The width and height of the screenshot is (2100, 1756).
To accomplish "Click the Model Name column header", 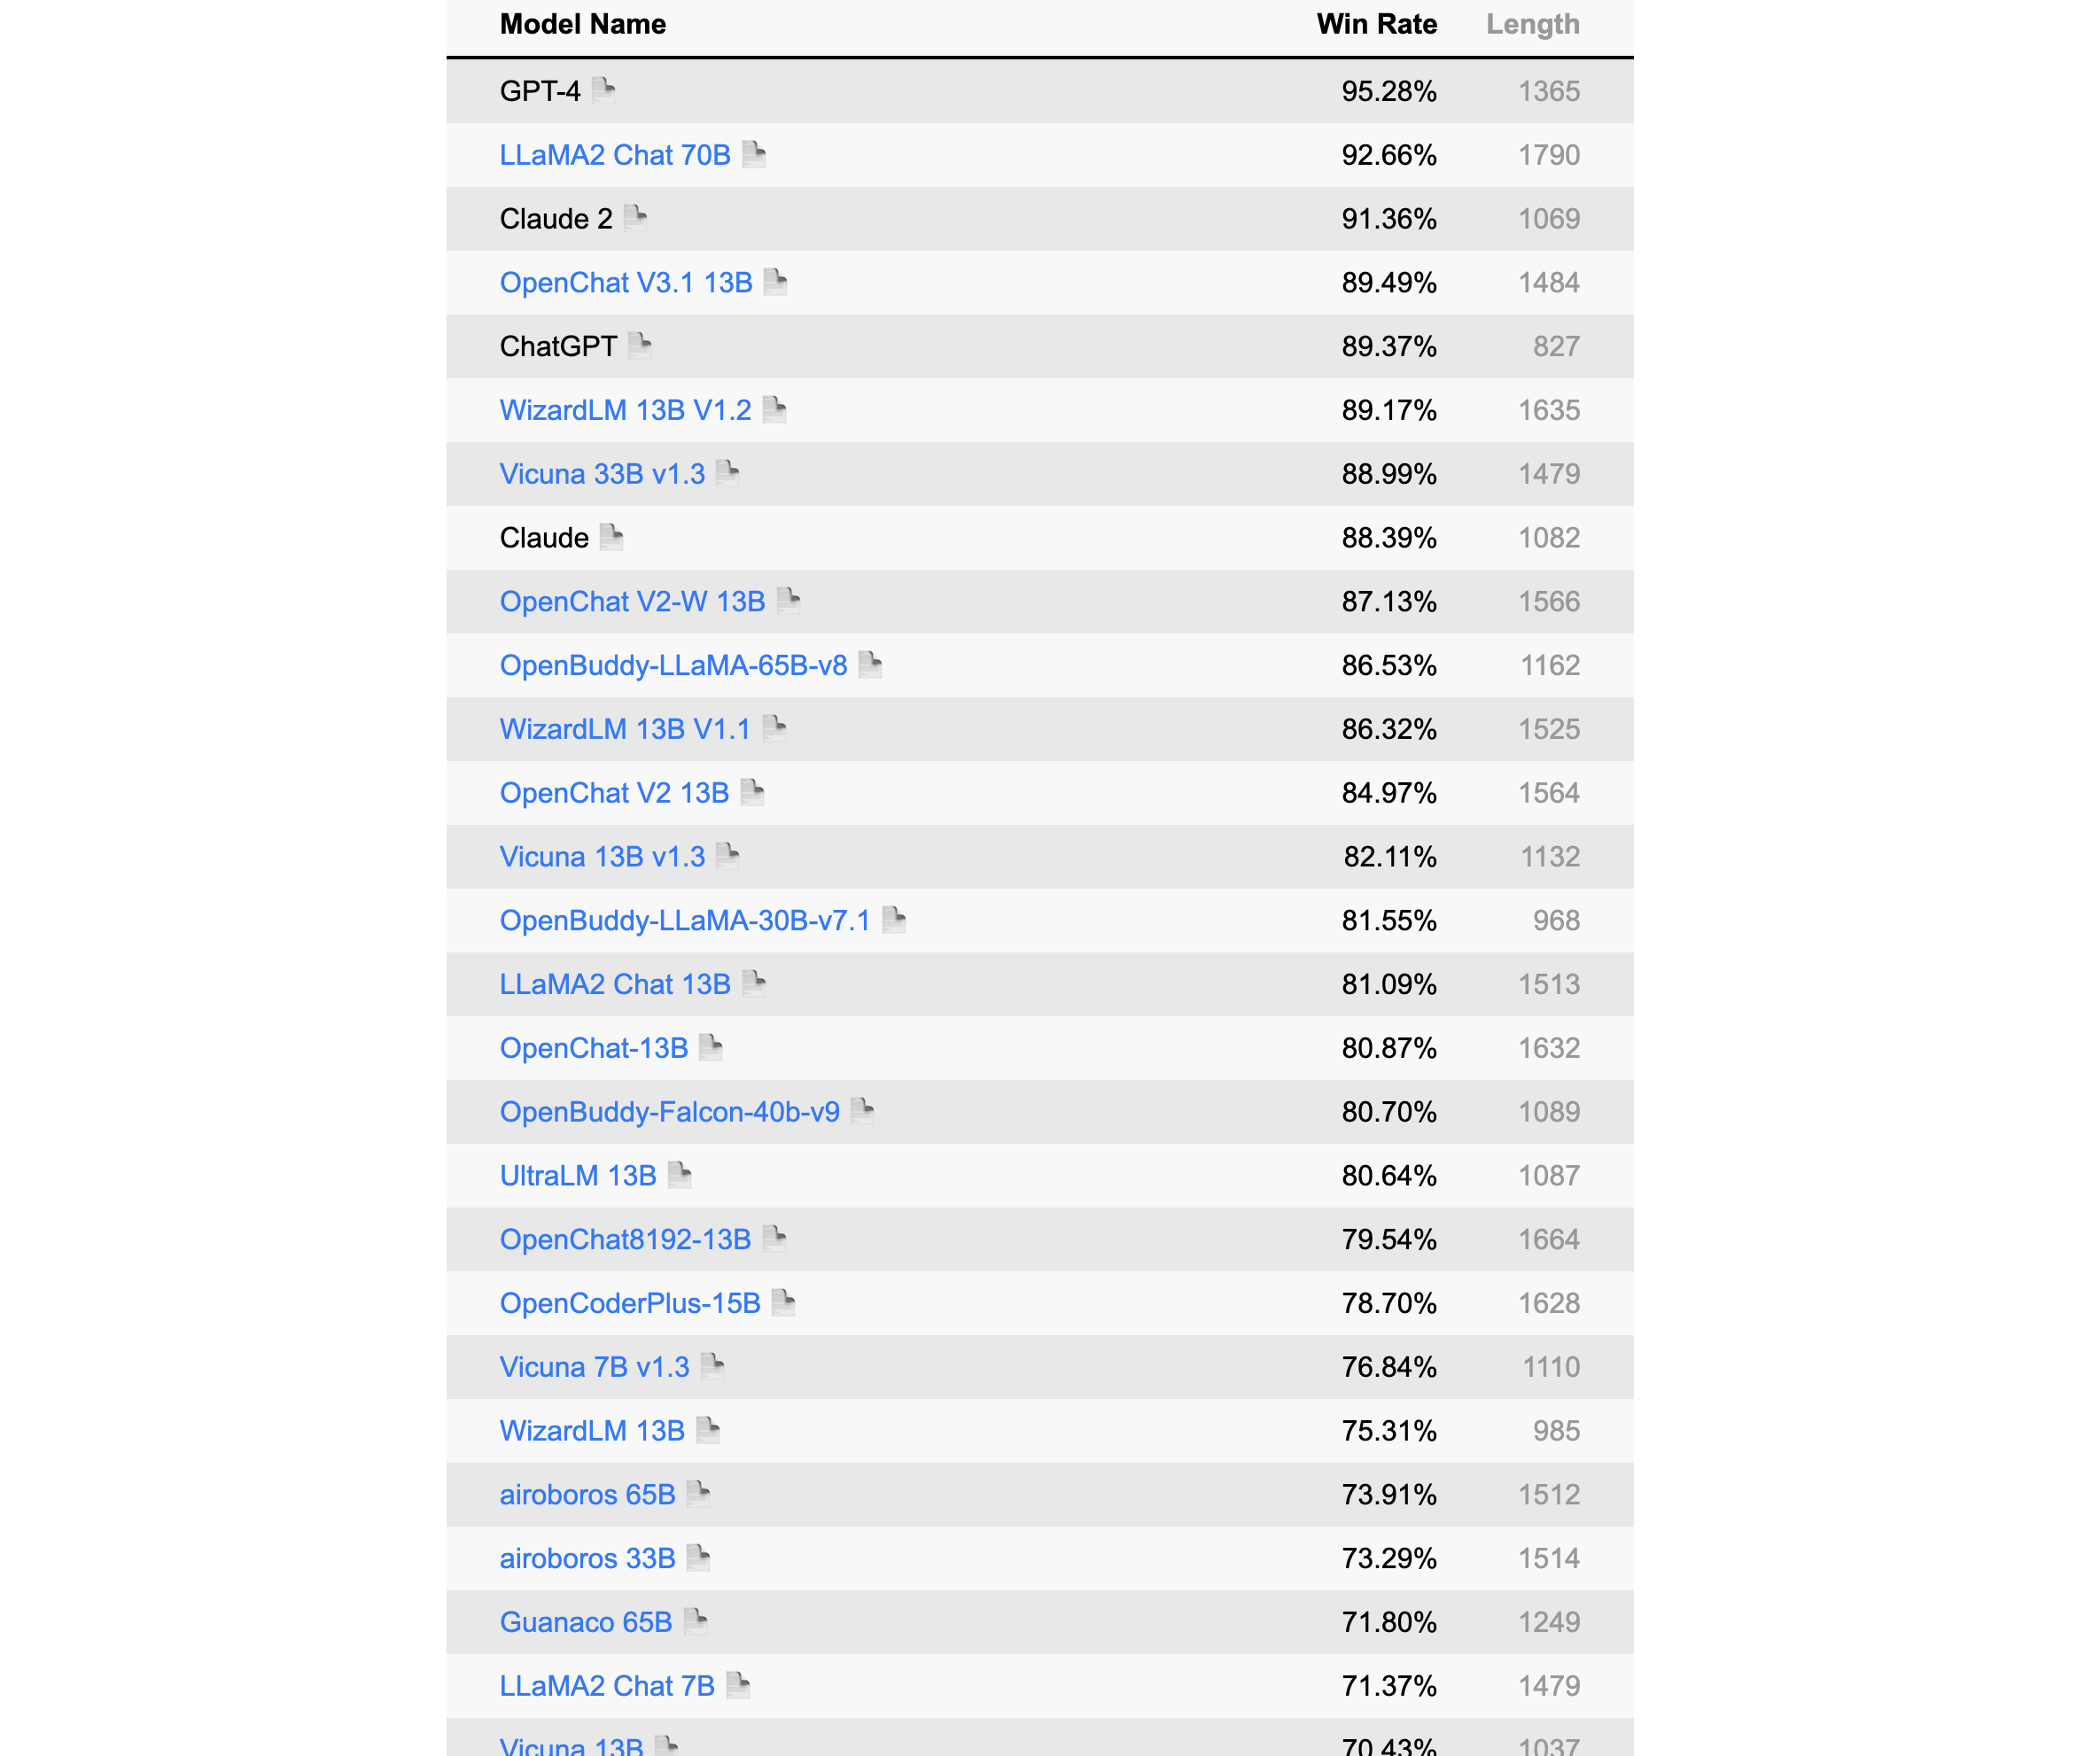I will coord(583,25).
